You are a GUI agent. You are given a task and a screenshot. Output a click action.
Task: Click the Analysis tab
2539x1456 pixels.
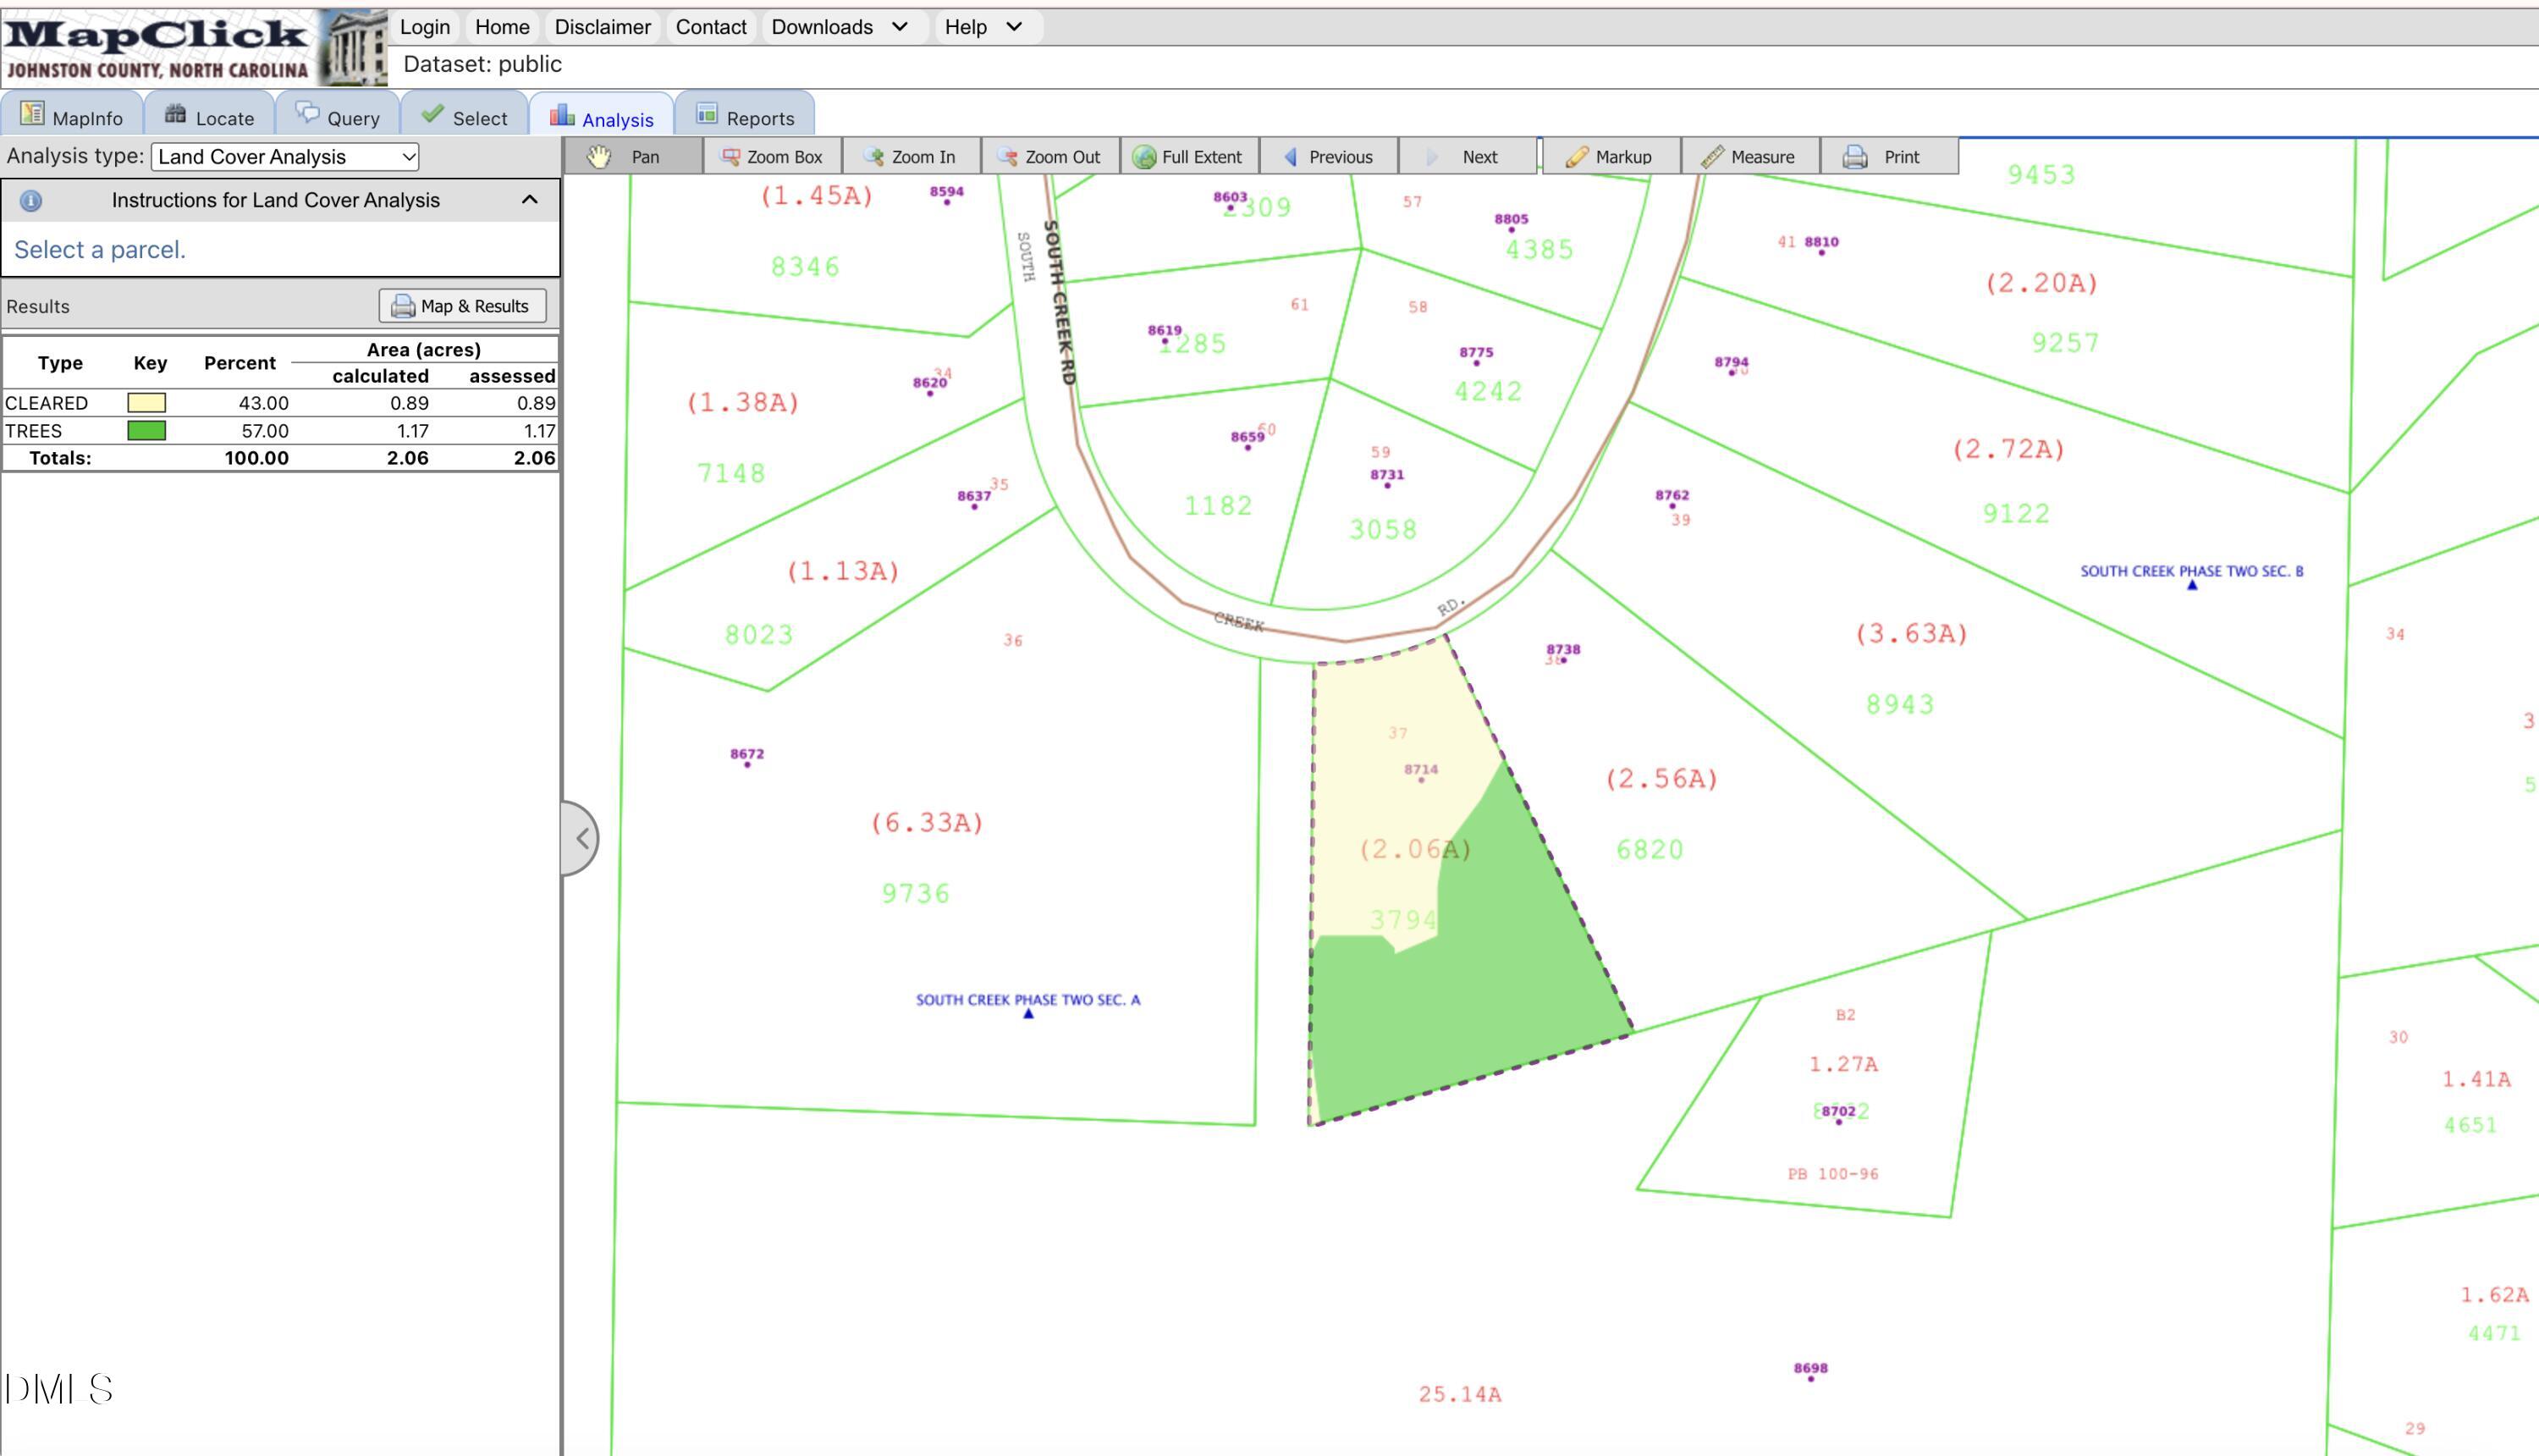(x=602, y=116)
